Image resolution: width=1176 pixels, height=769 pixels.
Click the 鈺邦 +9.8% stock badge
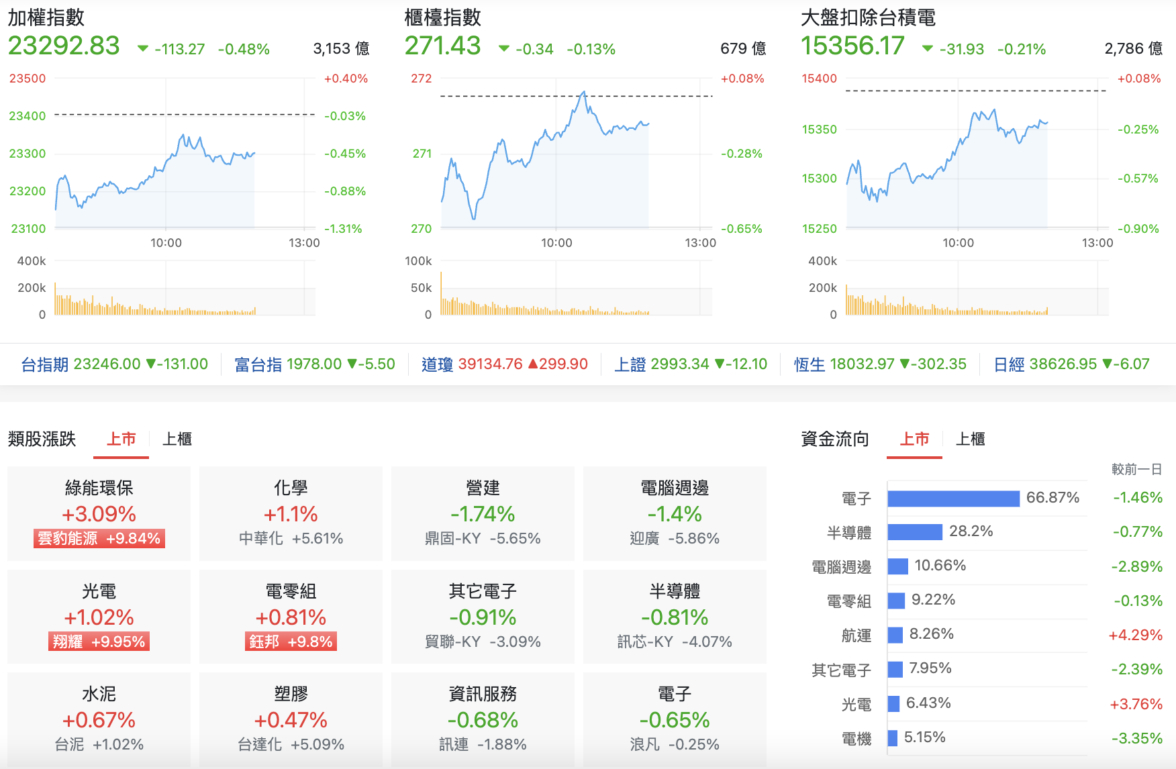coord(291,642)
